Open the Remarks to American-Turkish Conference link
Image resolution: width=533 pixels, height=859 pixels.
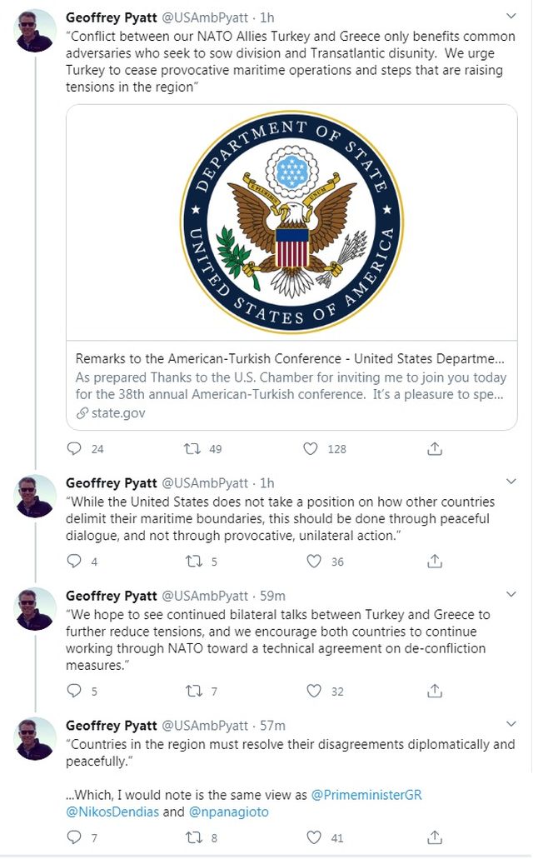tap(291, 360)
